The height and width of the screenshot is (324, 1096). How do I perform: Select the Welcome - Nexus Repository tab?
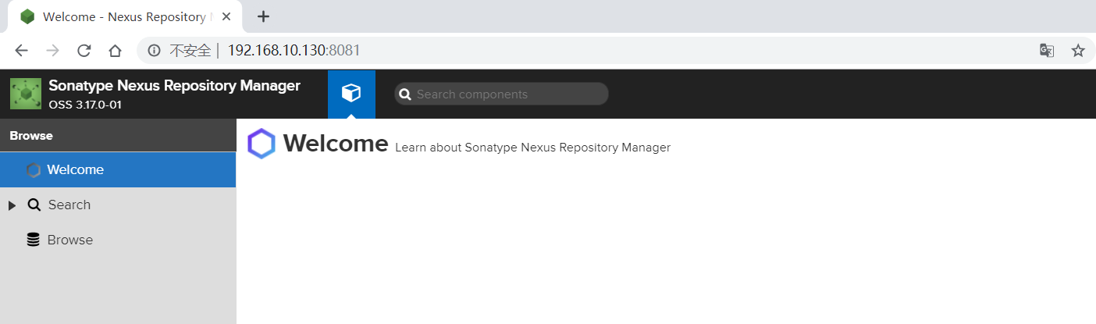click(125, 16)
